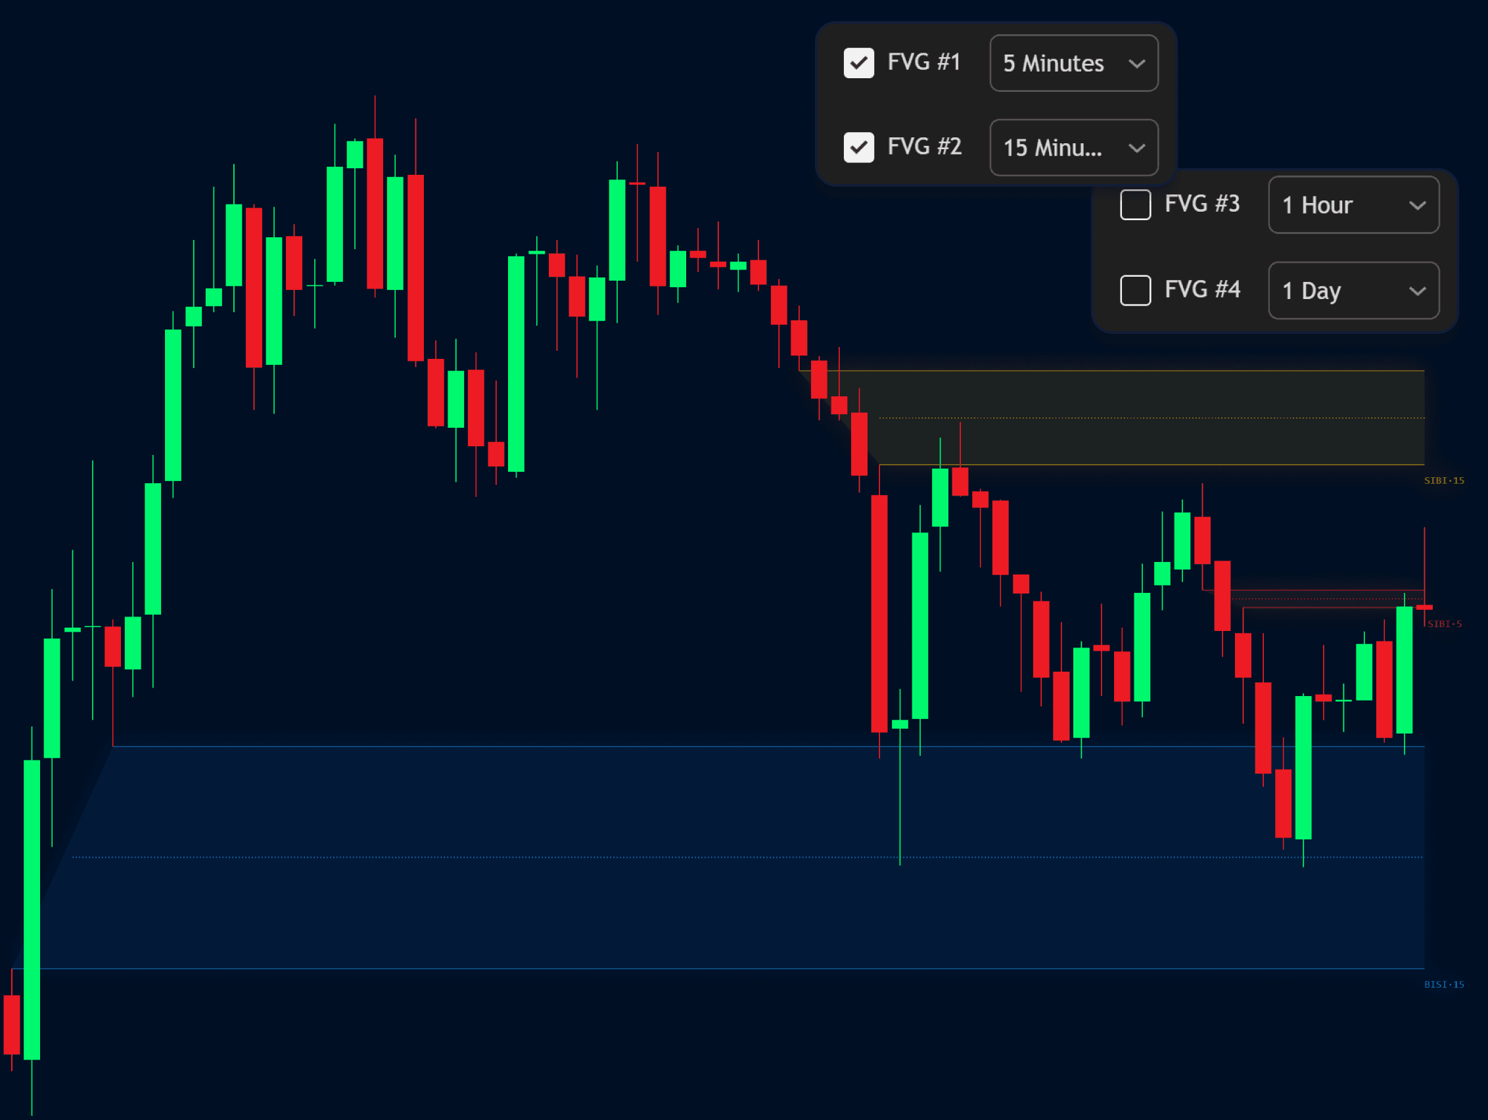Screen dimensions: 1488x1120
Task: Select the BISI·15 zone label
Action: point(1445,984)
